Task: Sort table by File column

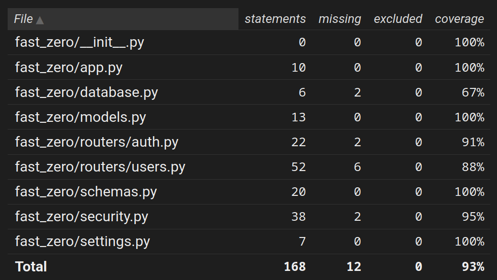Action: [x=23, y=19]
